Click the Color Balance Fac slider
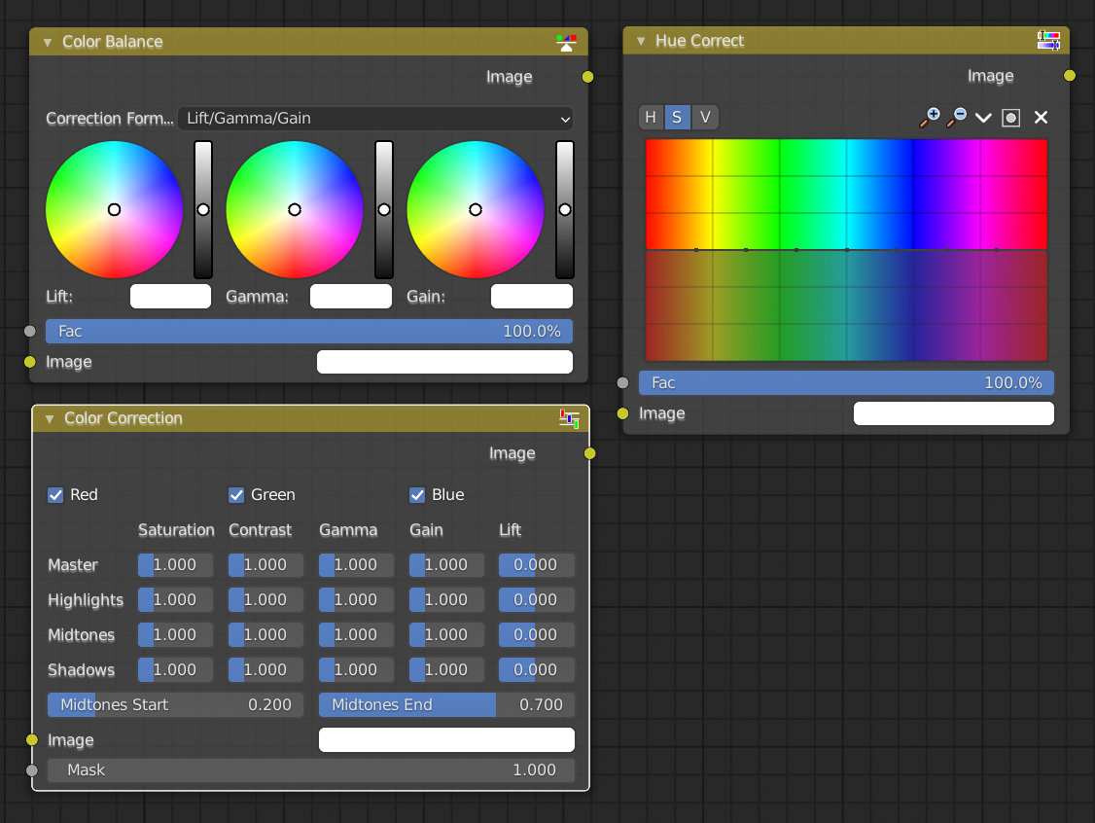 tap(308, 331)
